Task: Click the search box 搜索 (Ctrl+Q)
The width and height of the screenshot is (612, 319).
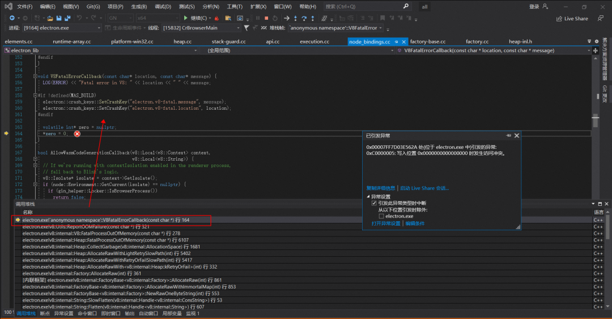Action: coord(367,6)
